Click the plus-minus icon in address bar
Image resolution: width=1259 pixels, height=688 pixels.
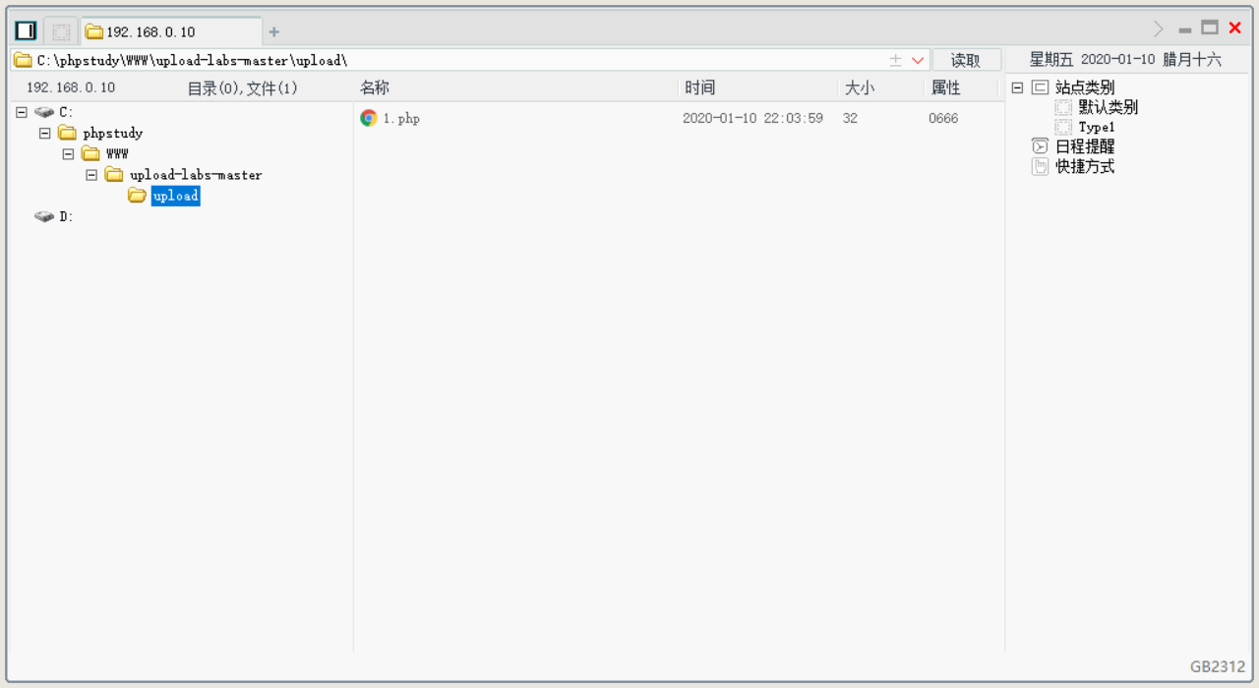click(895, 60)
